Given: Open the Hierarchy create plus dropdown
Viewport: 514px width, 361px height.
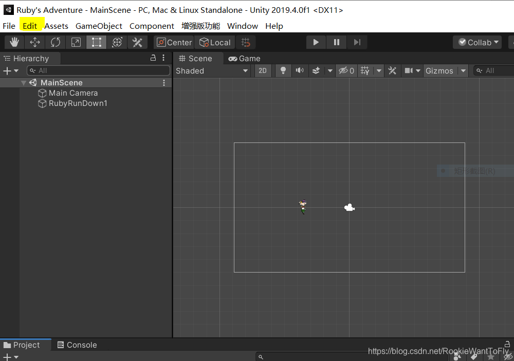Looking at the screenshot, I should (10, 70).
